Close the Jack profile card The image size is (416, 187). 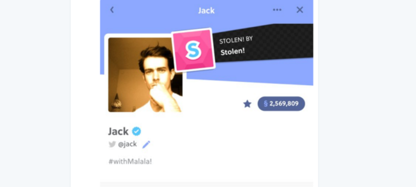click(299, 10)
